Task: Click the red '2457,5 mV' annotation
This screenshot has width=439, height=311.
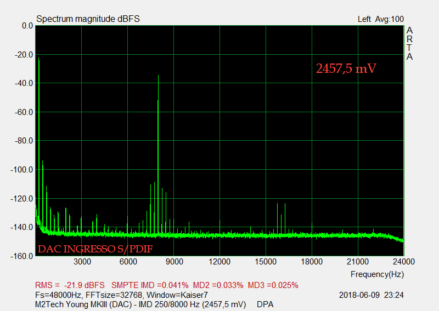Action: point(346,68)
